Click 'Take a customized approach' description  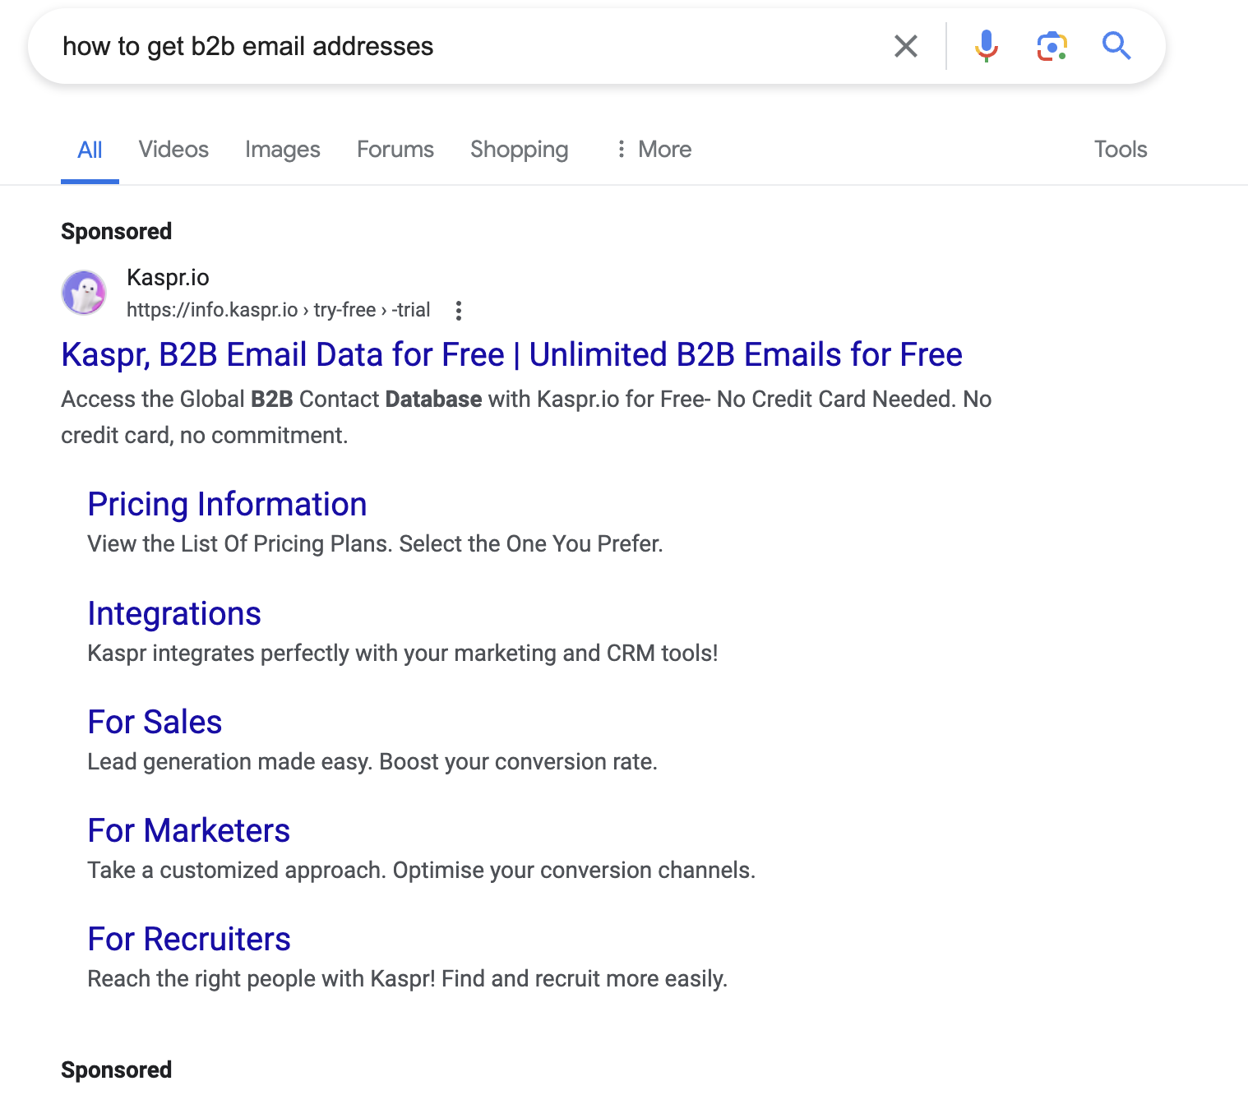pyautogui.click(x=421, y=871)
